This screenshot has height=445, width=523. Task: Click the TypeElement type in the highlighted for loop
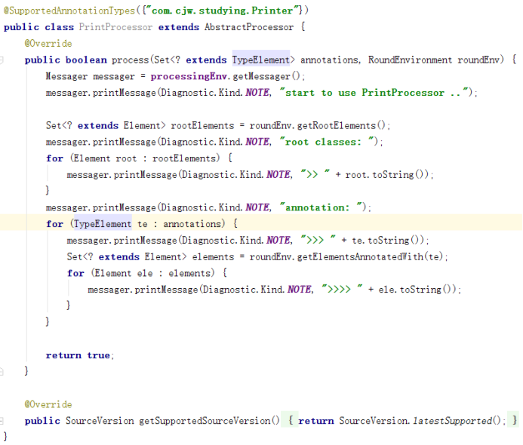[x=103, y=224]
